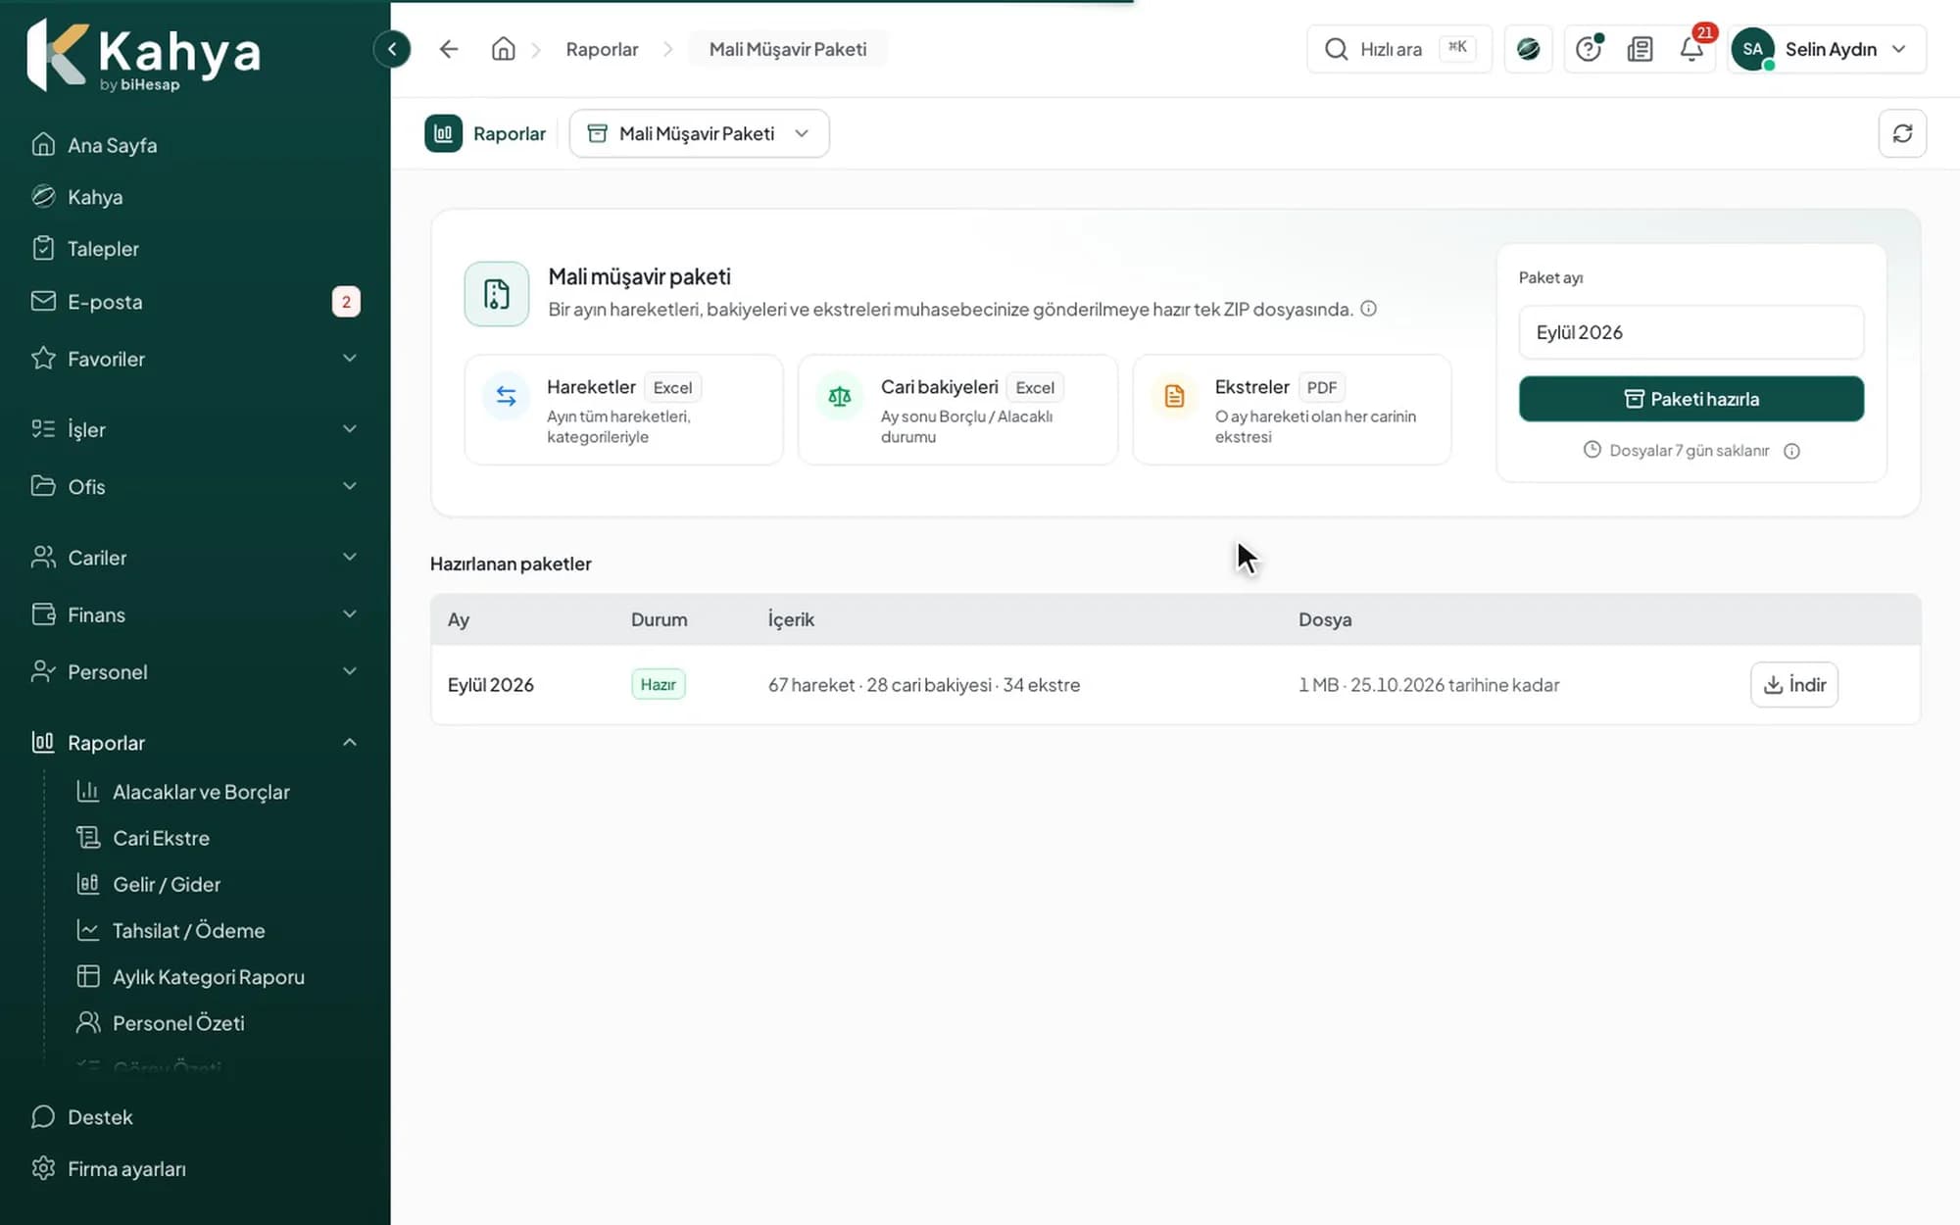Expand the Favoriler section

pos(194,359)
